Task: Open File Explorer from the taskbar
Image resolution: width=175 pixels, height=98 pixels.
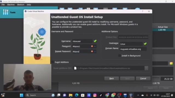Action: coord(71,95)
